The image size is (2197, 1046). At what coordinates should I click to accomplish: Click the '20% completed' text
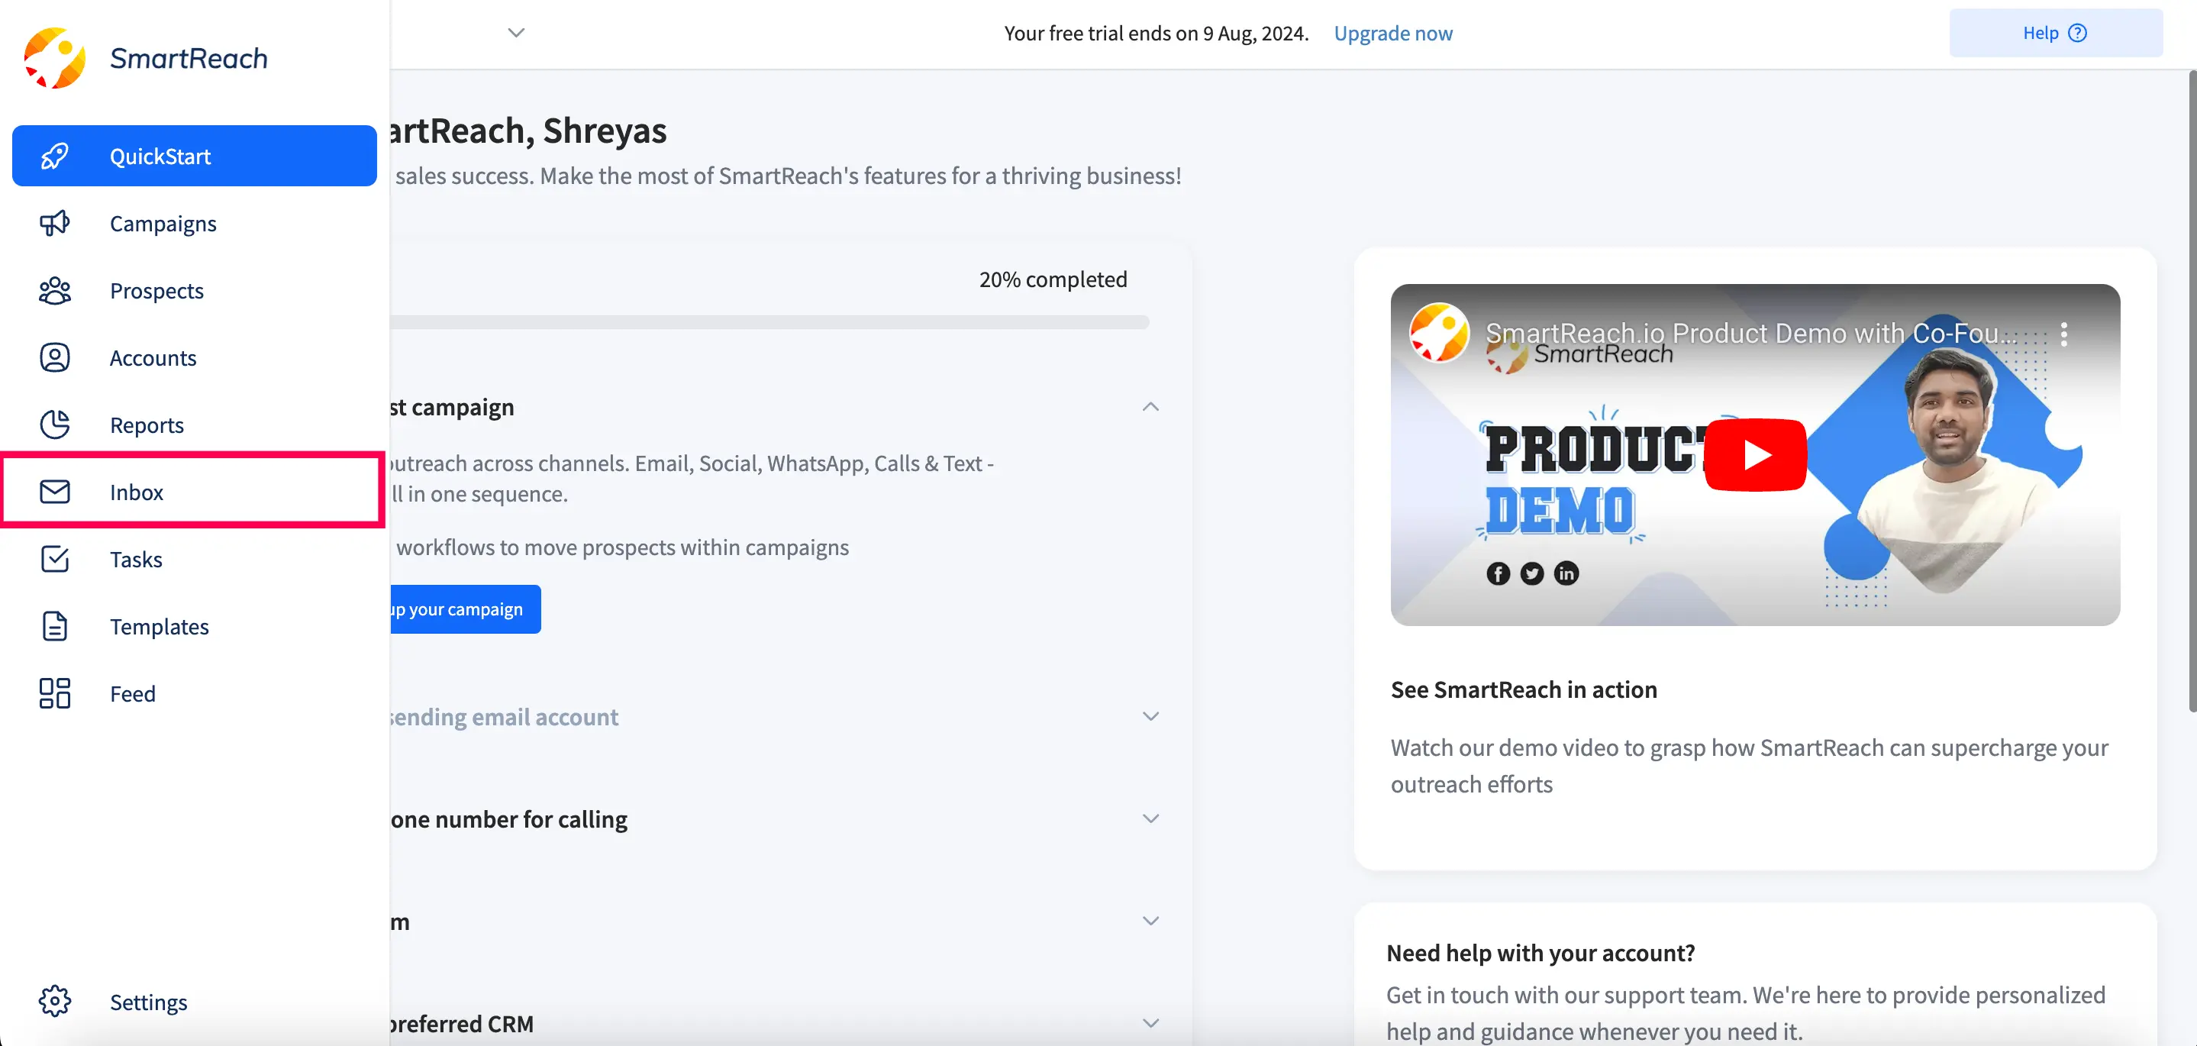(1053, 280)
